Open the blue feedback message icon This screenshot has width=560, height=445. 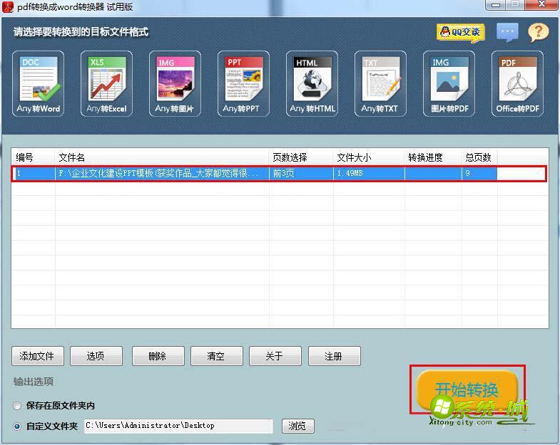pos(507,32)
